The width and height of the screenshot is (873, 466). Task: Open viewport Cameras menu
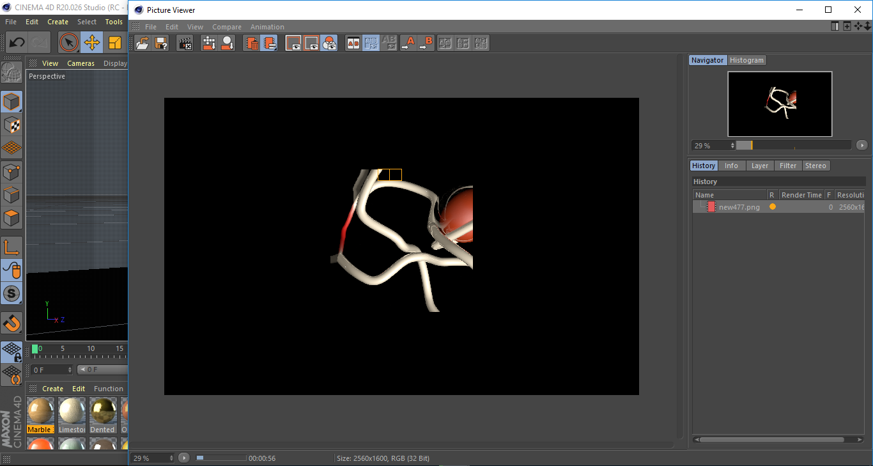[81, 63]
